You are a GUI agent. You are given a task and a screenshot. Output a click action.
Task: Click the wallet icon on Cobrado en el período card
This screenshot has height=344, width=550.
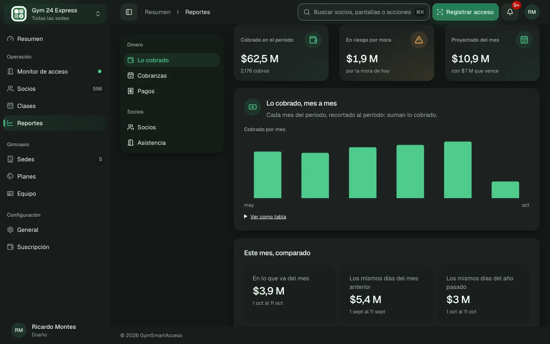313,40
